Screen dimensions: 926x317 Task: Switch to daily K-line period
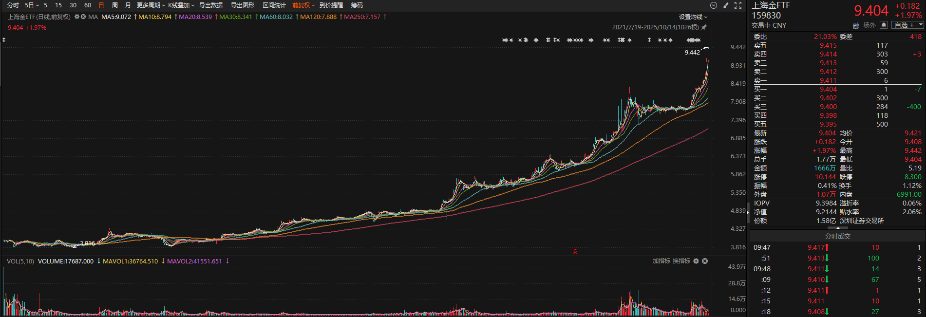click(x=101, y=5)
